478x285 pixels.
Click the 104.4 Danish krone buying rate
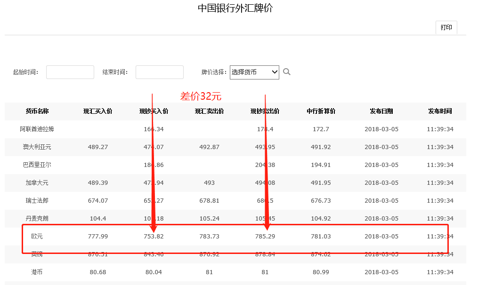[x=98, y=218]
